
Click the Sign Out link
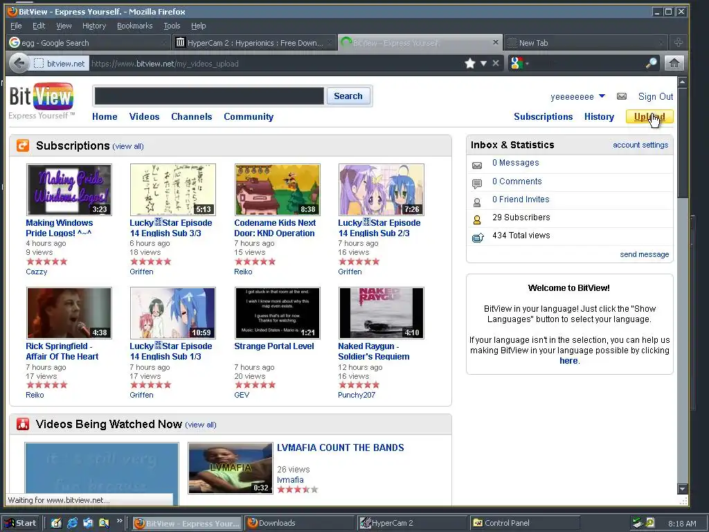(x=656, y=96)
